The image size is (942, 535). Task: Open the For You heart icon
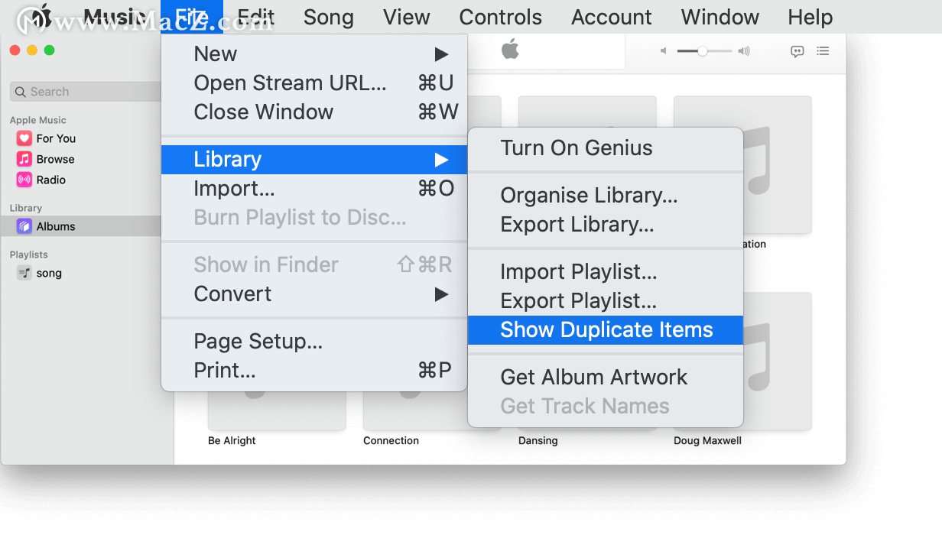pyautogui.click(x=24, y=138)
